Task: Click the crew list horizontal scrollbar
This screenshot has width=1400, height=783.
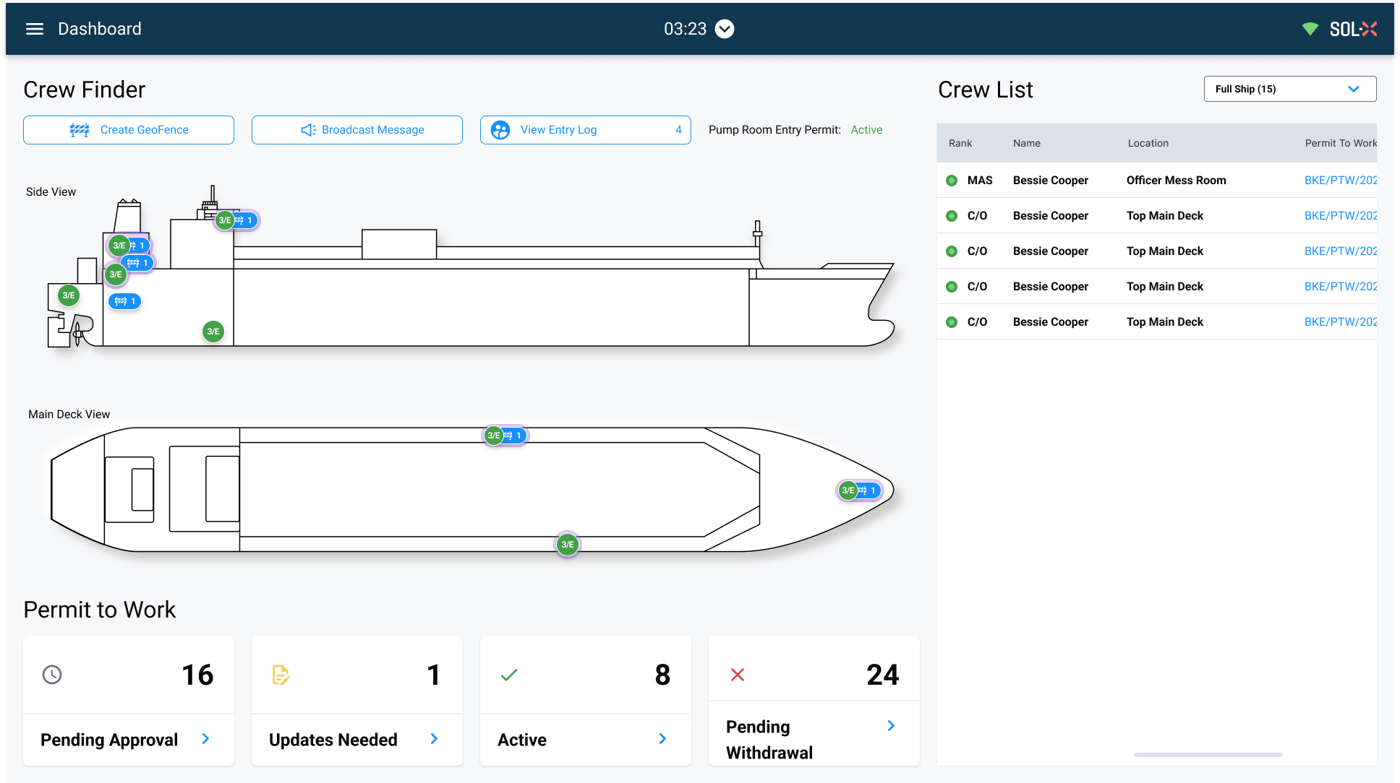Action: click(x=1208, y=755)
